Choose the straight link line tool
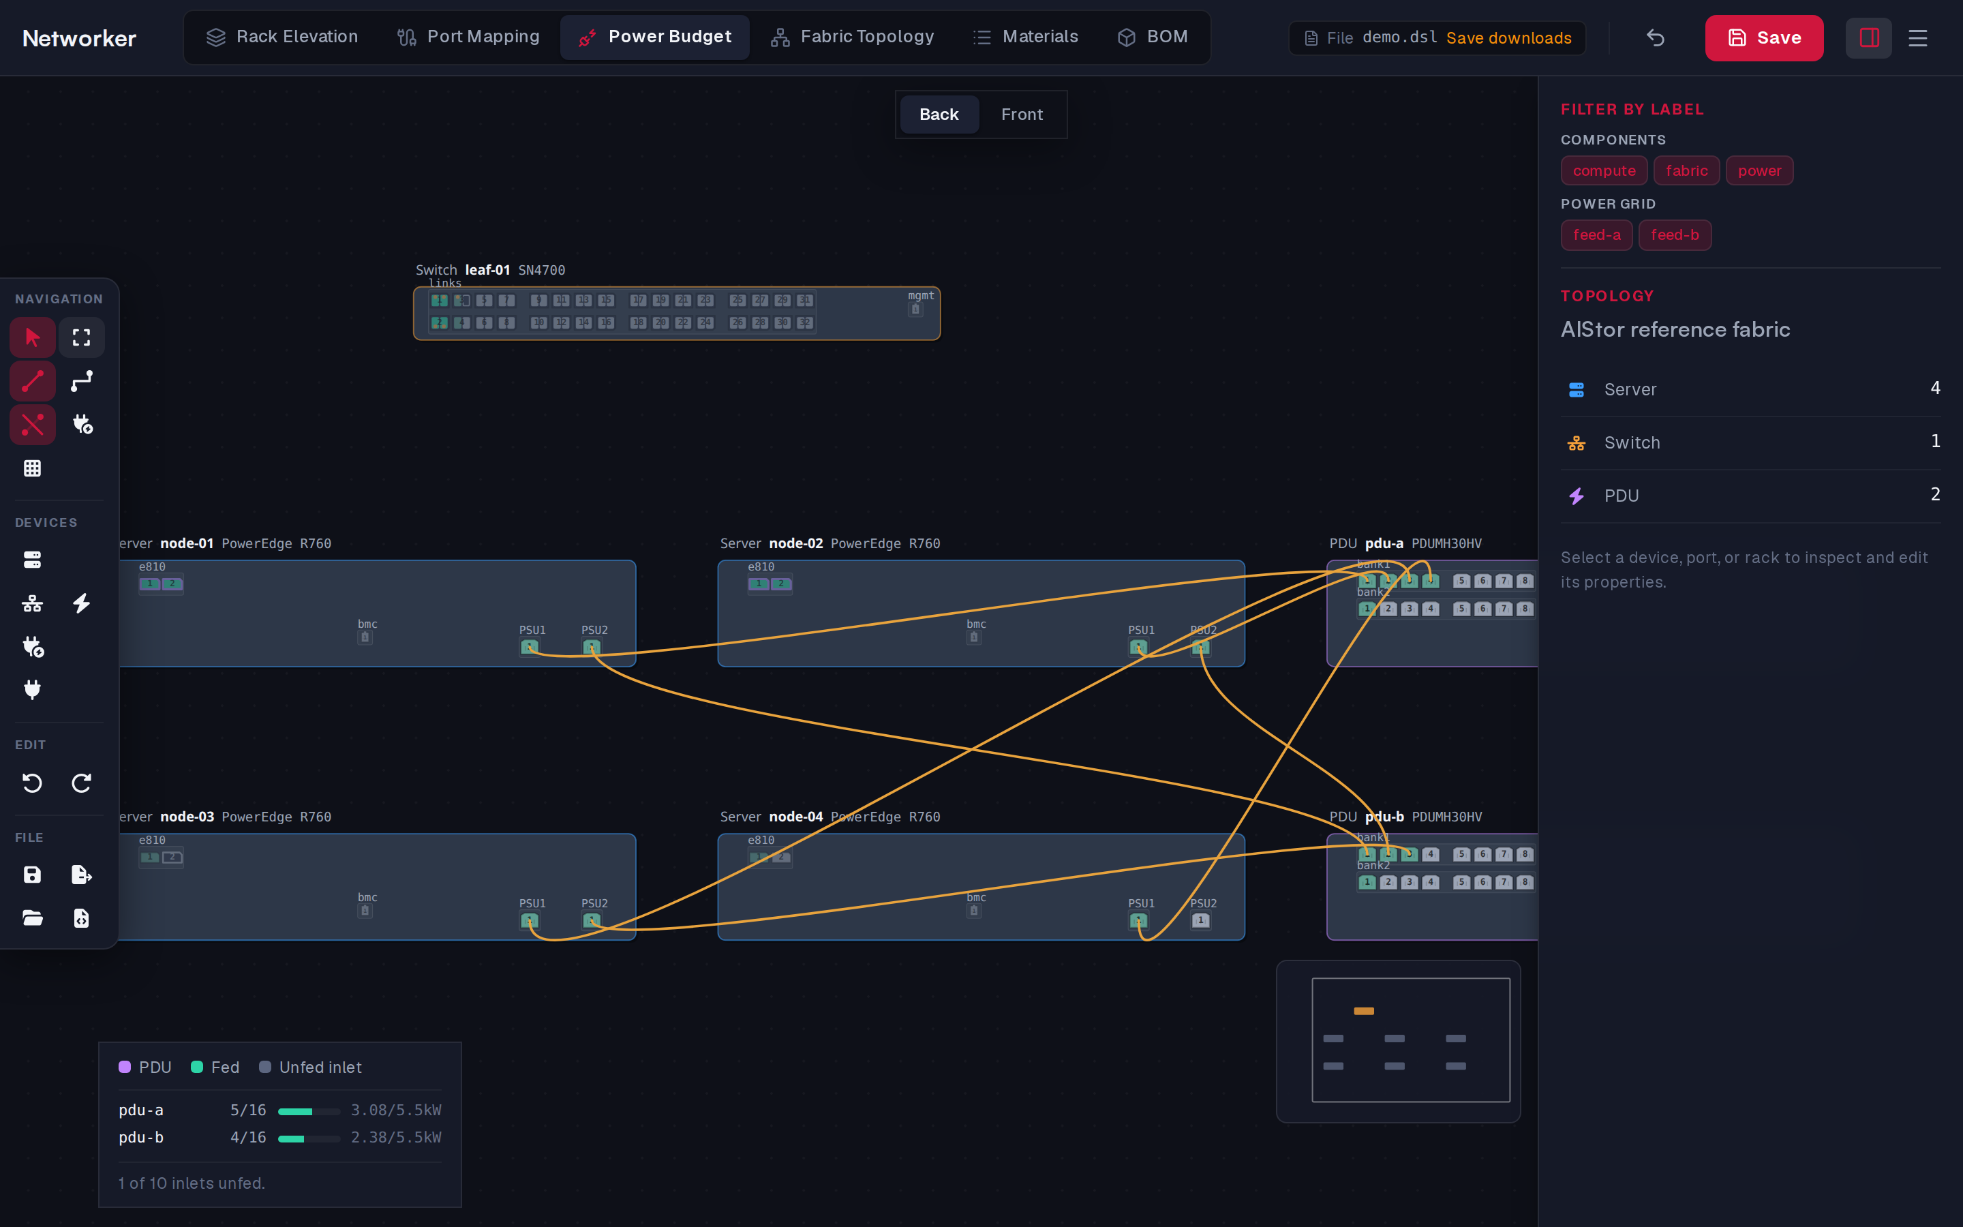 pos(33,382)
